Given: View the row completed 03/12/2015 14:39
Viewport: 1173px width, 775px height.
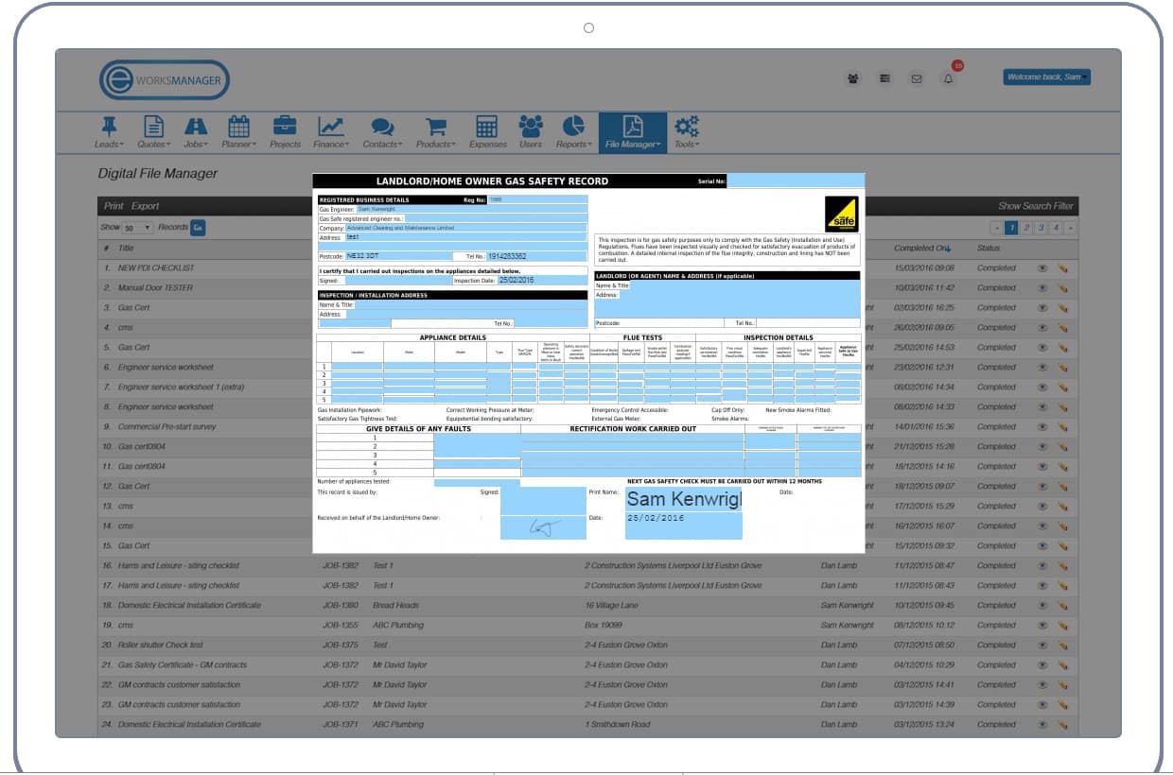Looking at the screenshot, I should [x=1042, y=704].
